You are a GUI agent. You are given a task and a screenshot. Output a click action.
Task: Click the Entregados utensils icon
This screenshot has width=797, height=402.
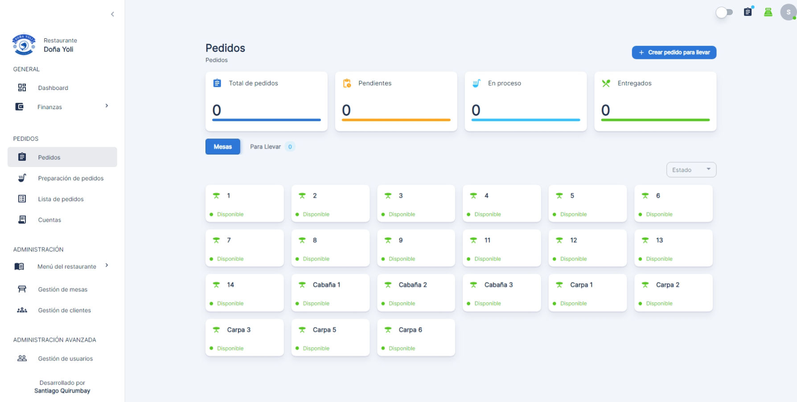point(606,83)
